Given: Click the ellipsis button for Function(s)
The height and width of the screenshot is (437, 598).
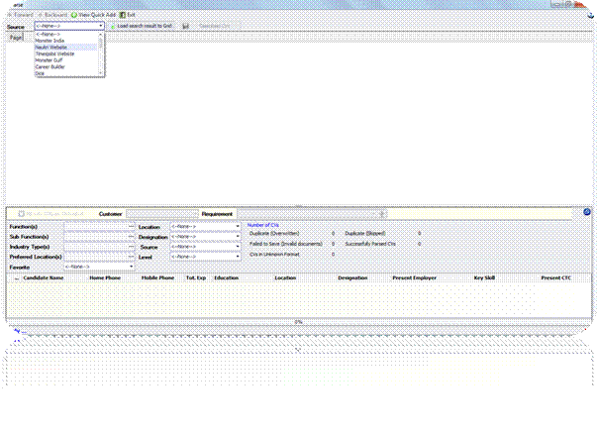Looking at the screenshot, I should [132, 226].
